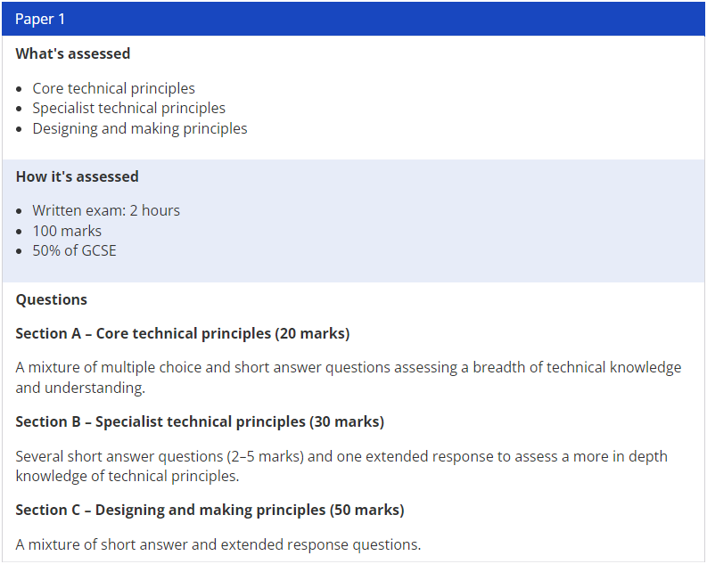
Task: Click the Specialist technical principles bullet
Action: pyautogui.click(x=129, y=108)
